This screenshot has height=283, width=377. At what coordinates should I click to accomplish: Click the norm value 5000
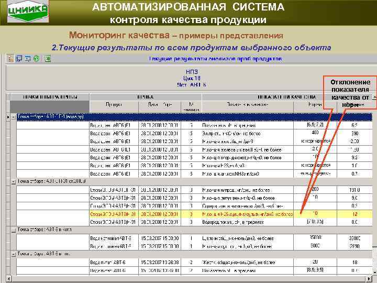tap(315, 246)
